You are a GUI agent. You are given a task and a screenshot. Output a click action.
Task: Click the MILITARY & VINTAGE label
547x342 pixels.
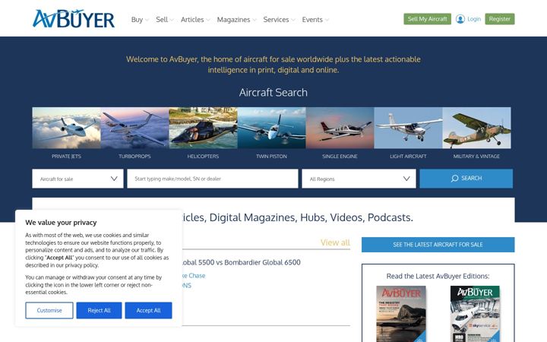pyautogui.click(x=476, y=157)
